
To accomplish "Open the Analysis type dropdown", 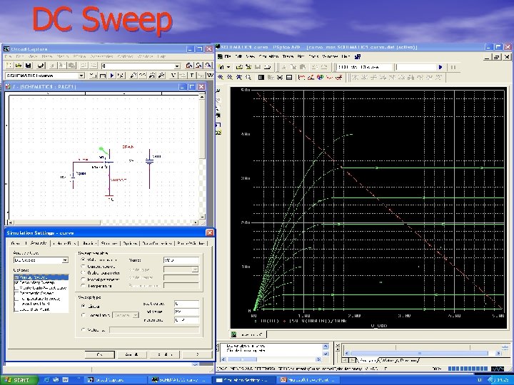I will pos(65,260).
